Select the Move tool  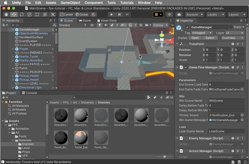(x=14, y=14)
